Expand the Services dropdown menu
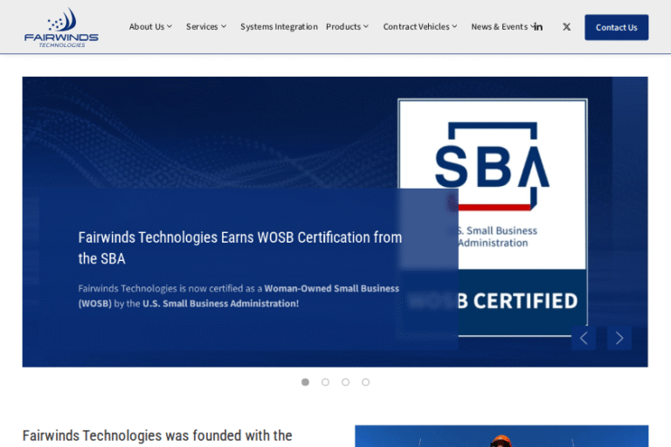Viewport: 671px width, 447px height. pyautogui.click(x=205, y=27)
